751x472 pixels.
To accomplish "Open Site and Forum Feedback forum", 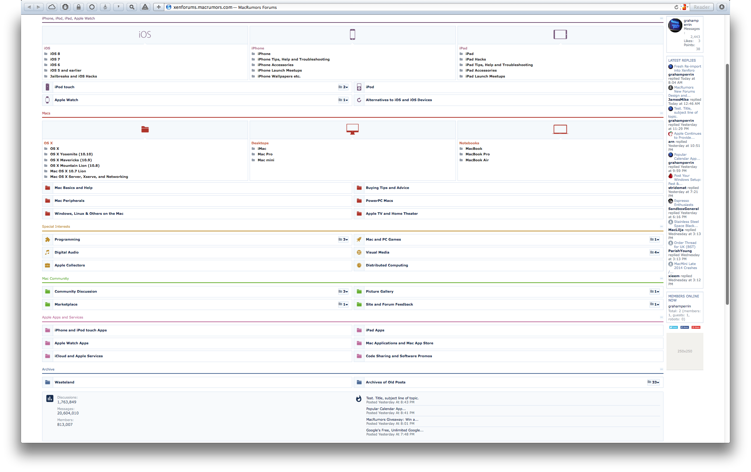I will pos(389,304).
